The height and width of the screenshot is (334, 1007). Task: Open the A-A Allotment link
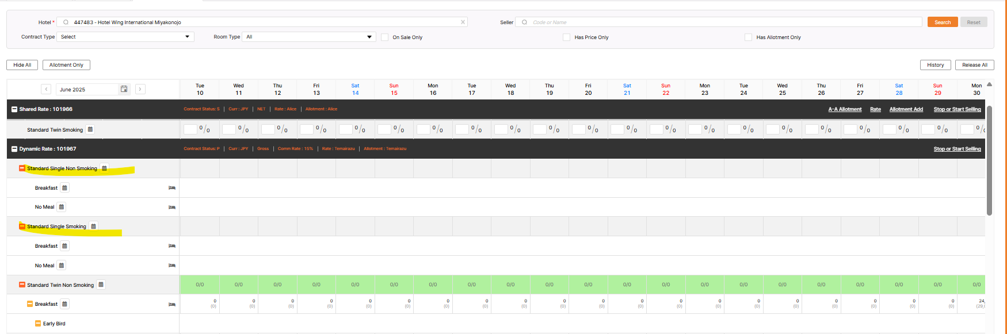(x=845, y=109)
